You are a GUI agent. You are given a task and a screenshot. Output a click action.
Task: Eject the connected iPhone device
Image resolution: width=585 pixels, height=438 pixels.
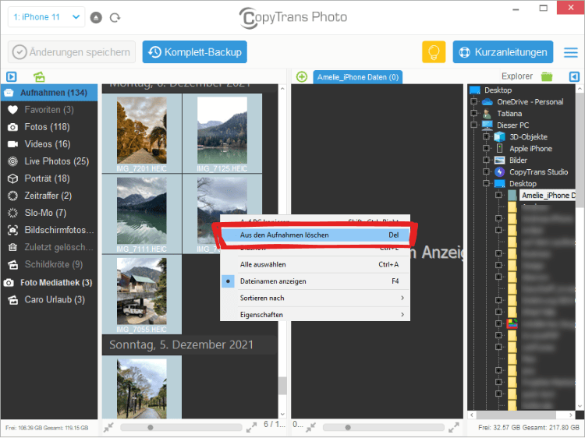point(96,17)
